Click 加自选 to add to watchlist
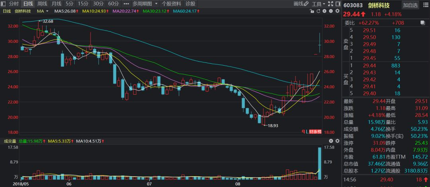 point(410,5)
